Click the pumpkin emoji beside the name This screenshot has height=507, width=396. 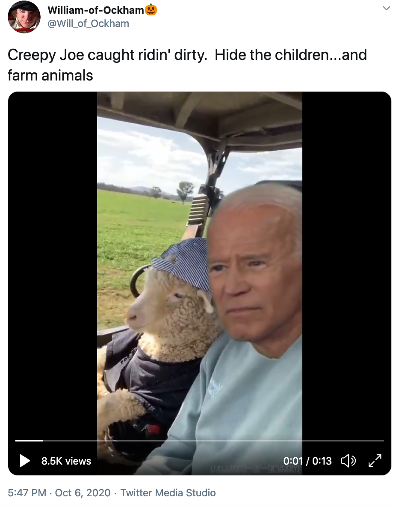pyautogui.click(x=151, y=10)
